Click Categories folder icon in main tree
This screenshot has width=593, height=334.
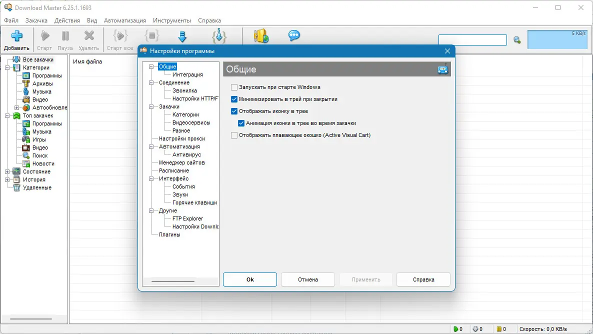(x=16, y=67)
